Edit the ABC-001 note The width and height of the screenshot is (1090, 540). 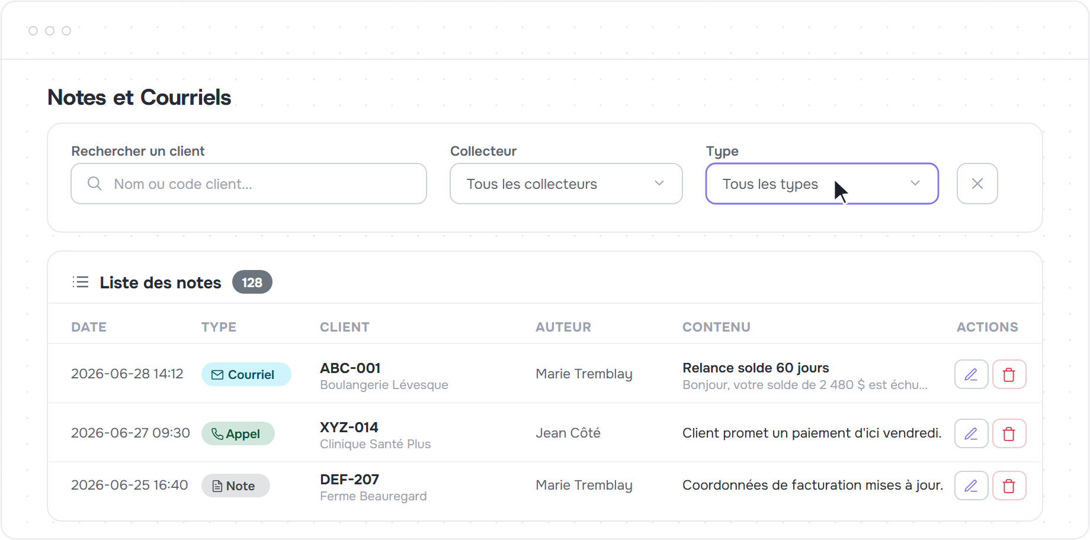[x=971, y=374]
